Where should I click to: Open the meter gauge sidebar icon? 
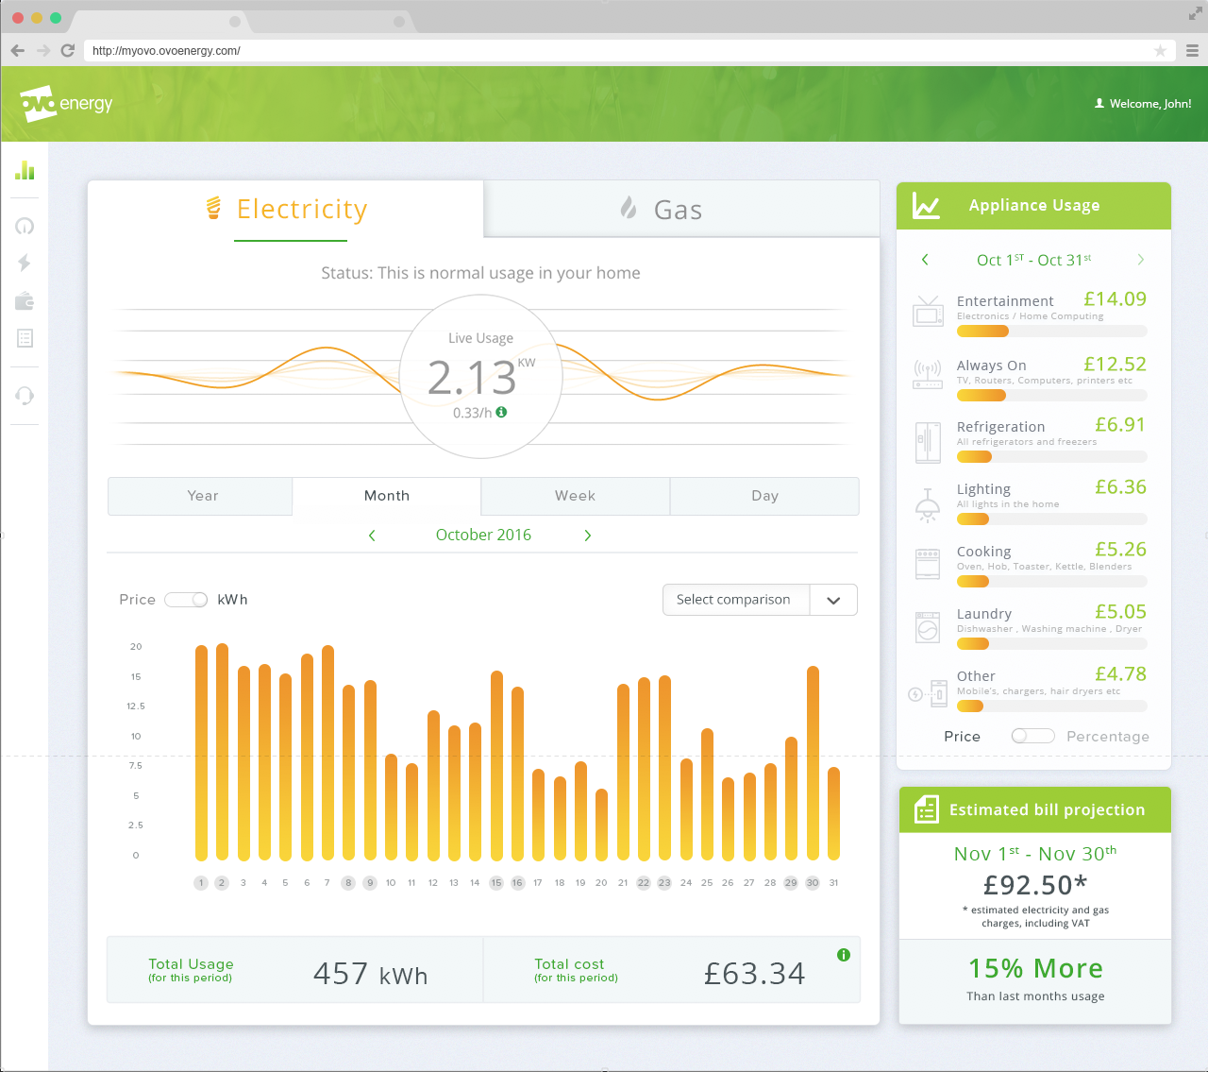point(24,226)
